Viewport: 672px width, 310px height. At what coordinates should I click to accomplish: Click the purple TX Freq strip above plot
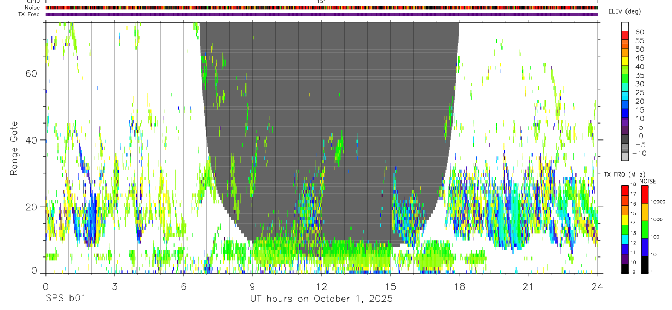pos(321,15)
